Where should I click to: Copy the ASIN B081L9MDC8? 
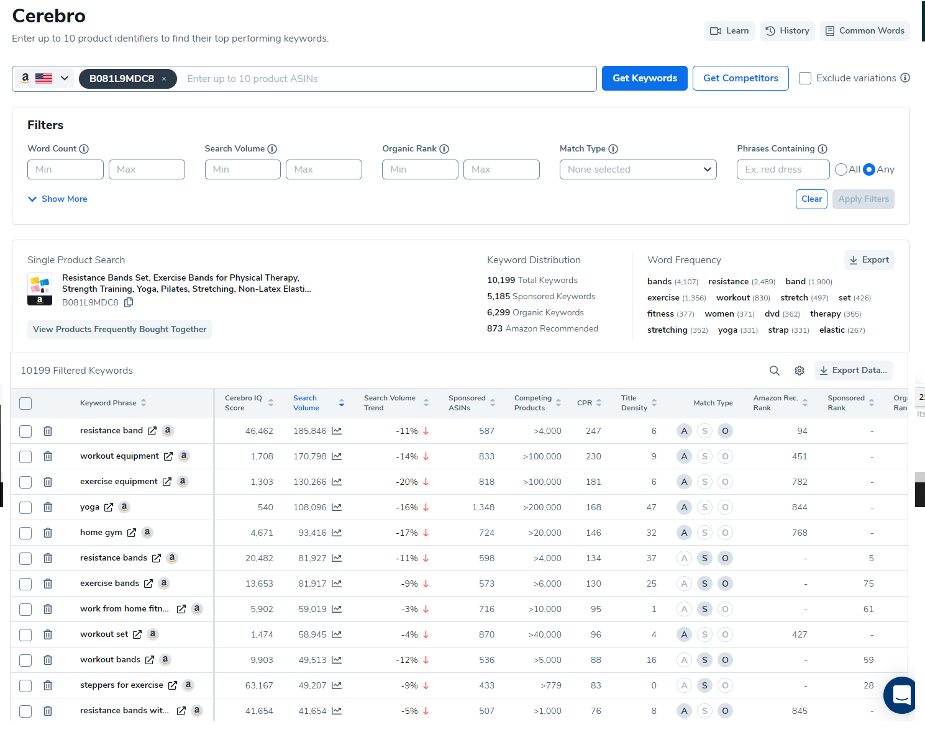(129, 302)
